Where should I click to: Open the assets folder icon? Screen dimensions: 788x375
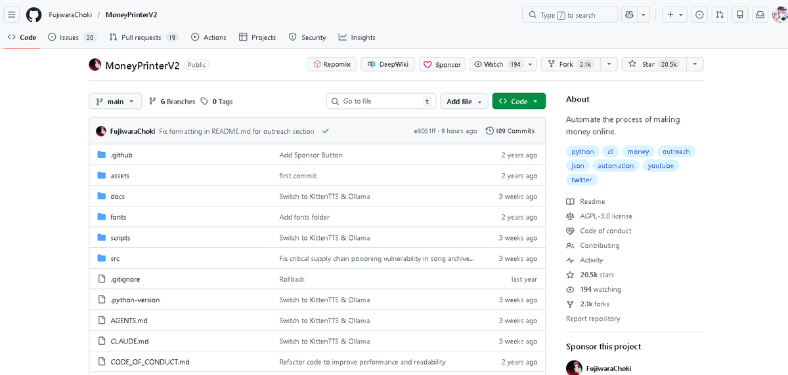[x=102, y=176]
